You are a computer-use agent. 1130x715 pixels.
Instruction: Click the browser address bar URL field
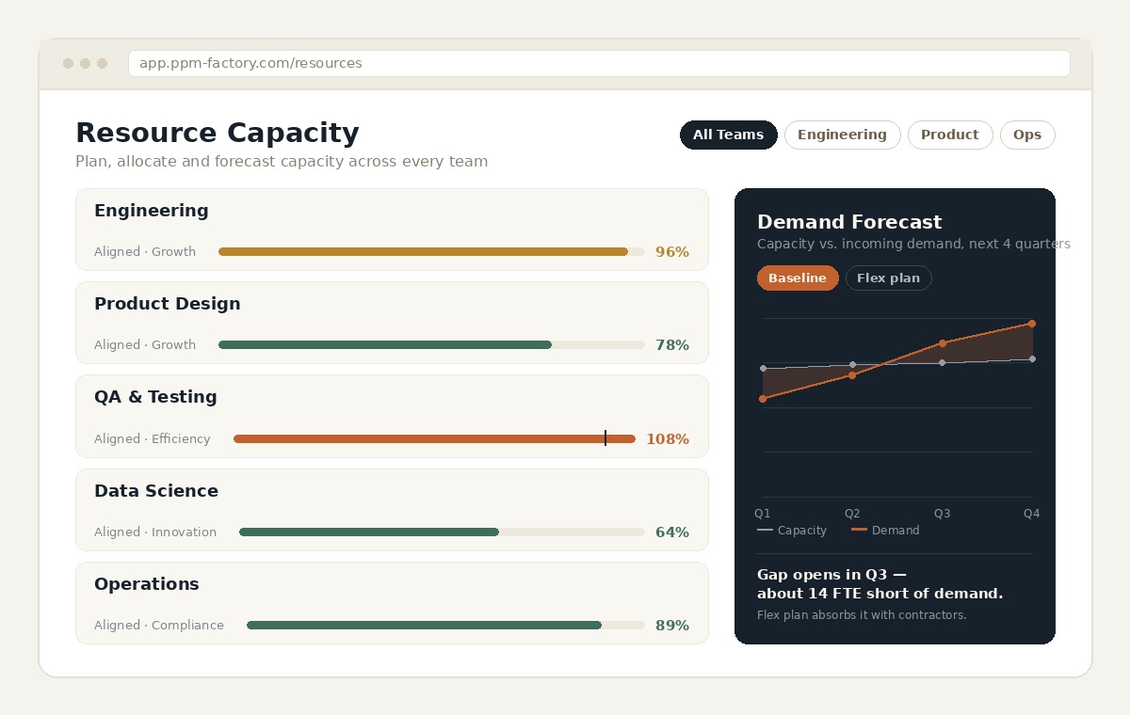pyautogui.click(x=599, y=63)
